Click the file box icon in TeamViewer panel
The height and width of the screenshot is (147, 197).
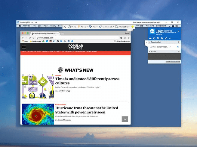[x=162, y=38]
